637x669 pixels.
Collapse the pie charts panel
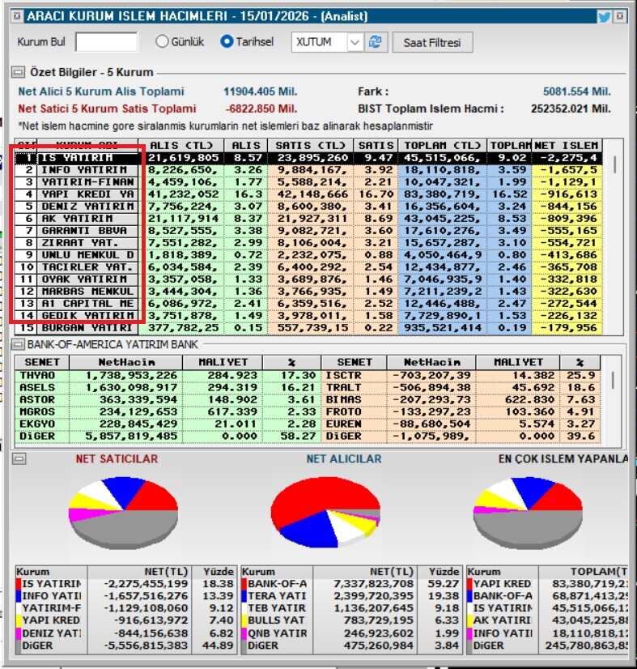coord(19,459)
